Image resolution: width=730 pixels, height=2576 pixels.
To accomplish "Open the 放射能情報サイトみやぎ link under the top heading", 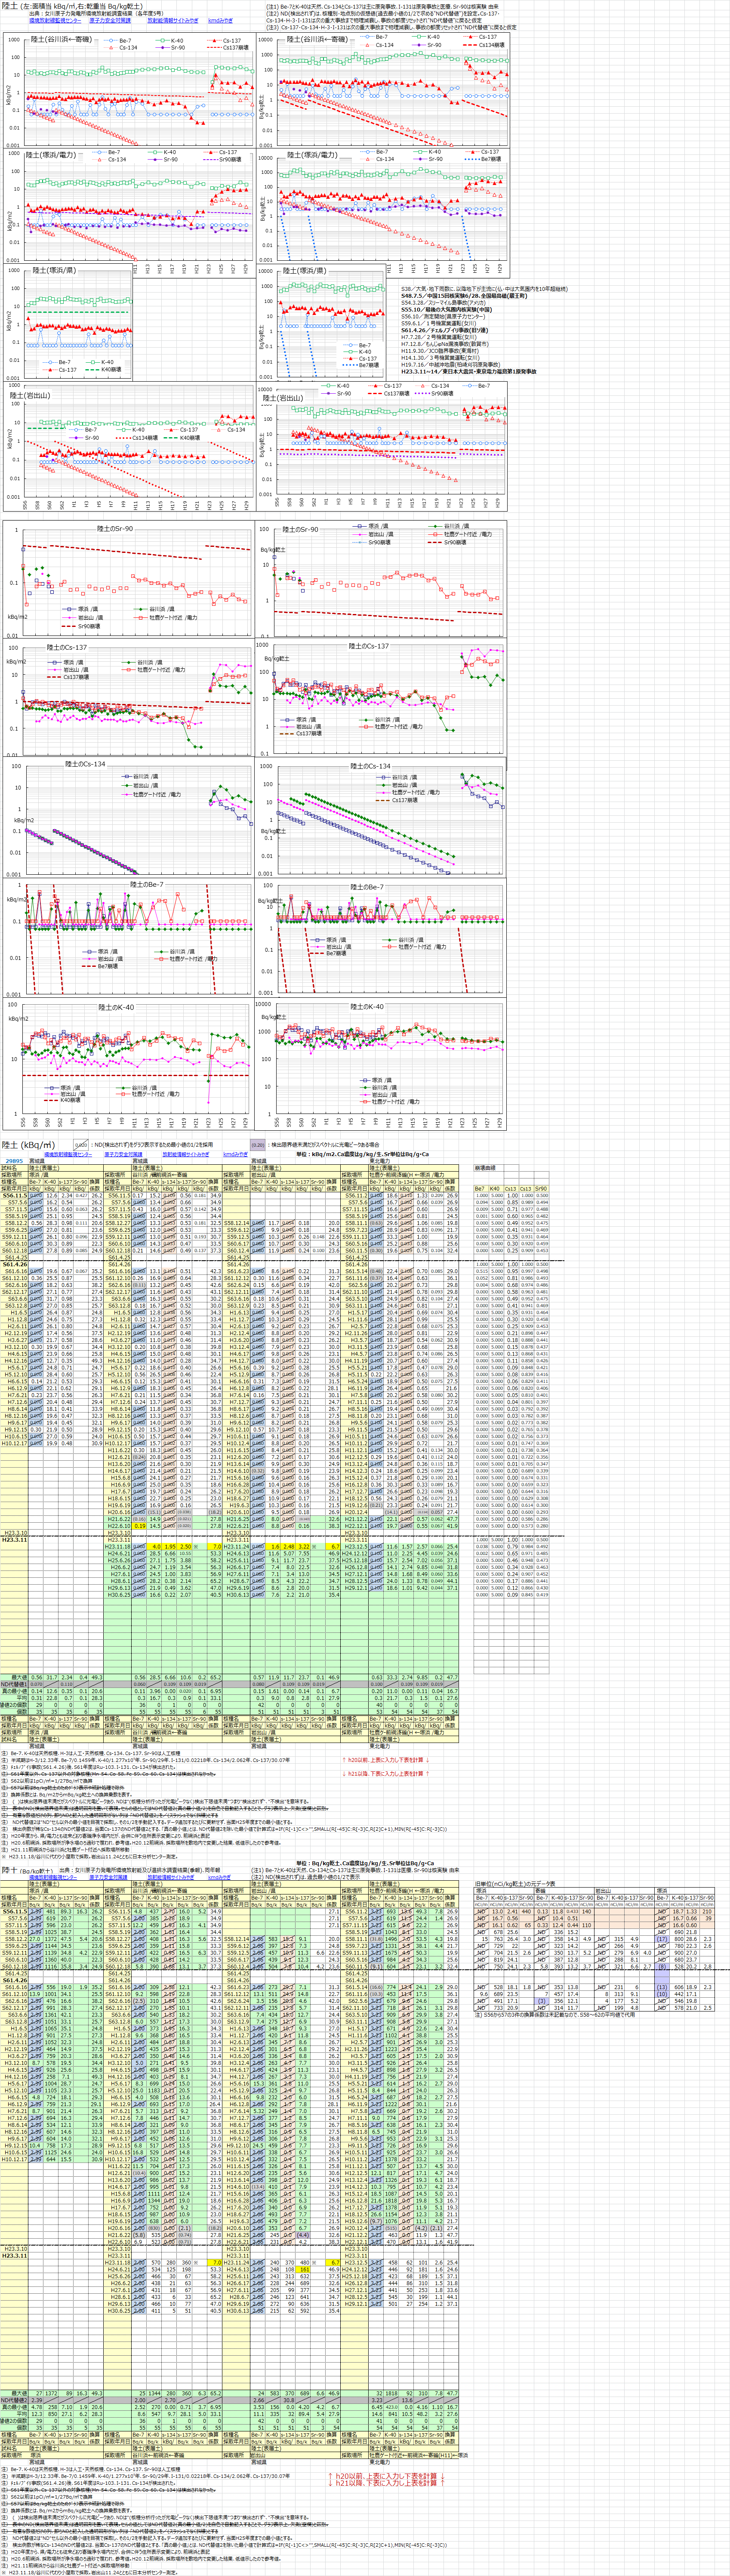I will [172, 20].
